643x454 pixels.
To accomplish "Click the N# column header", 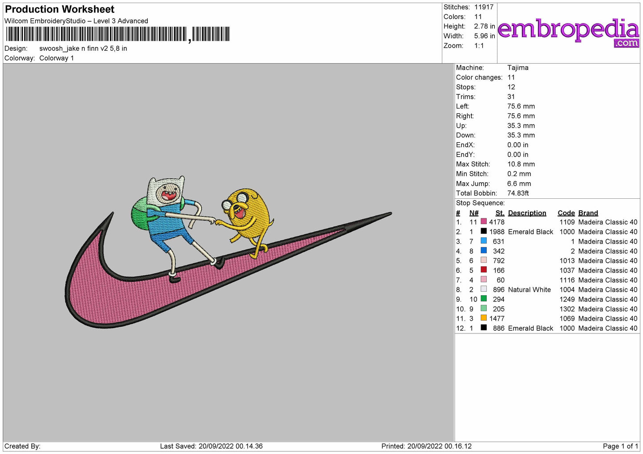I will 474,213.
